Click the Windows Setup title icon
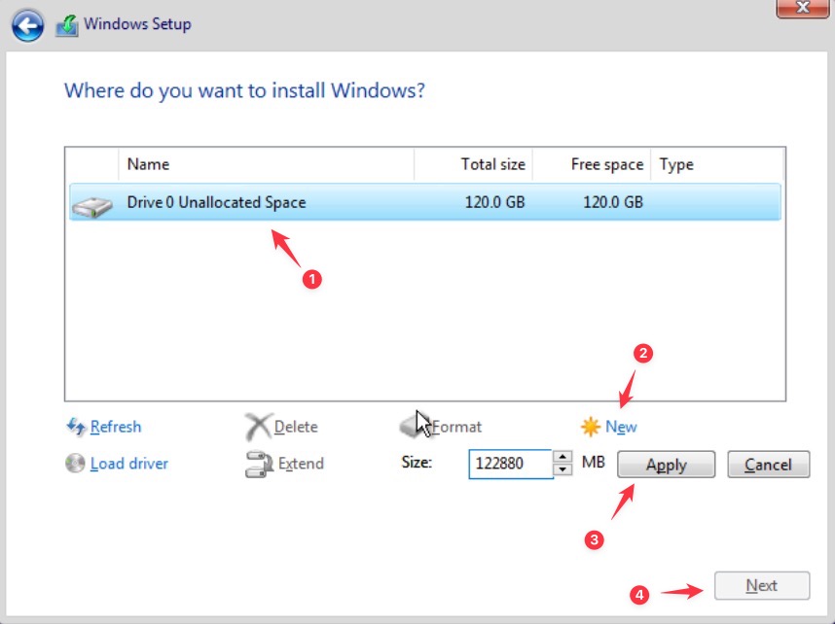 click(x=67, y=25)
